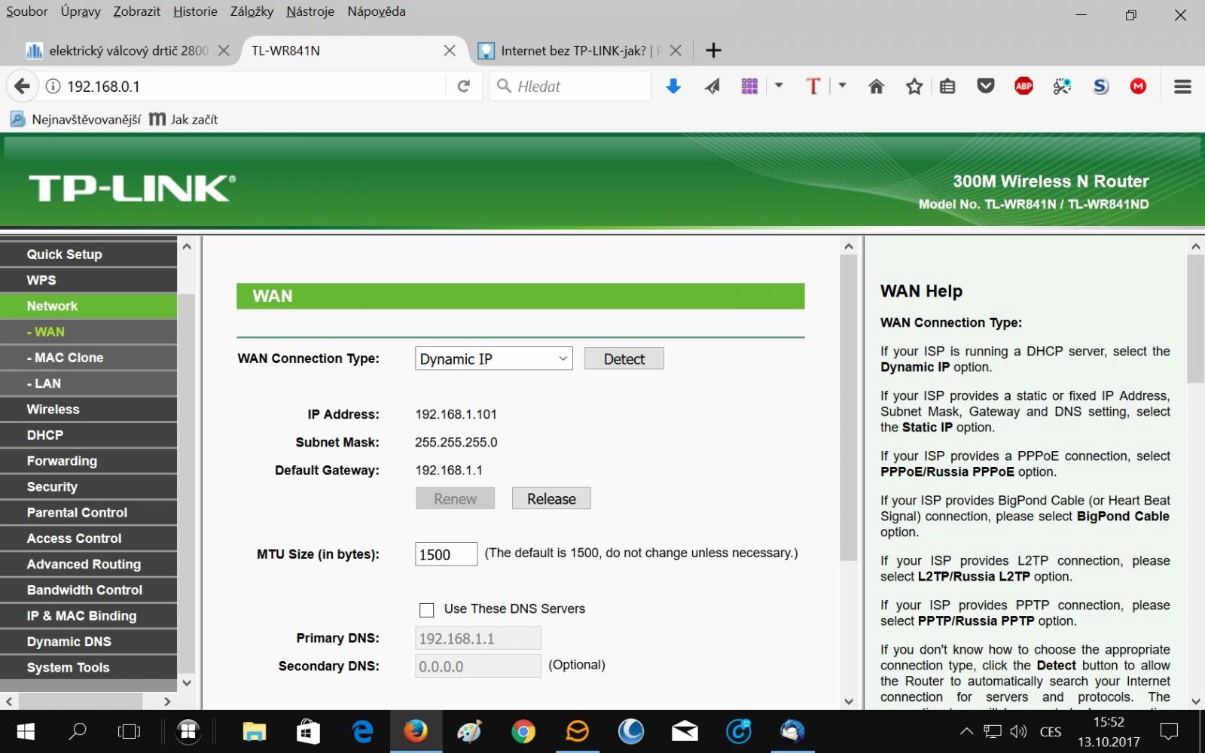Click the MTU Size input field
This screenshot has width=1205, height=753.
[x=446, y=554]
